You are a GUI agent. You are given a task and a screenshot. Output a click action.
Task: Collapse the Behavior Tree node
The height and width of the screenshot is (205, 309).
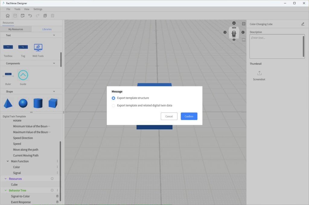5,190
